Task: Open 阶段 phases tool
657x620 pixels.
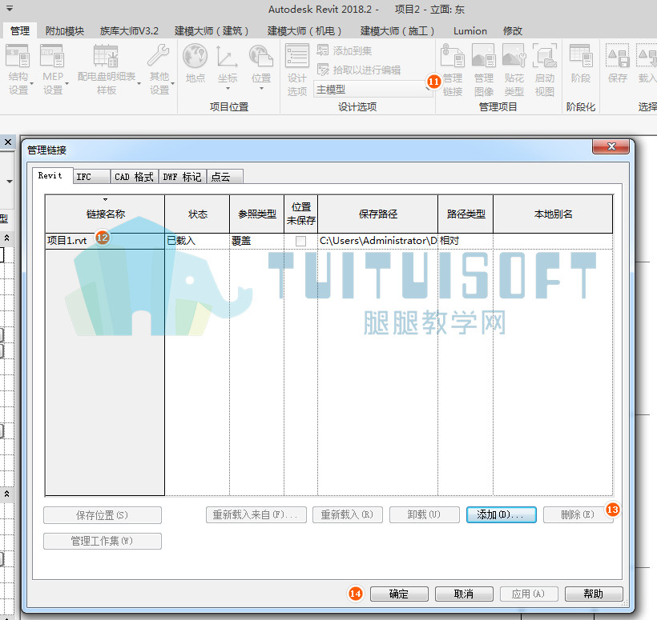Action: pyautogui.click(x=581, y=64)
